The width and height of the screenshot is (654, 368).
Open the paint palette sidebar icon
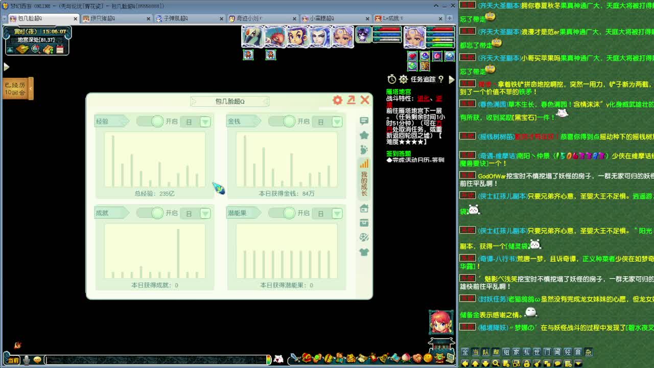click(x=364, y=237)
